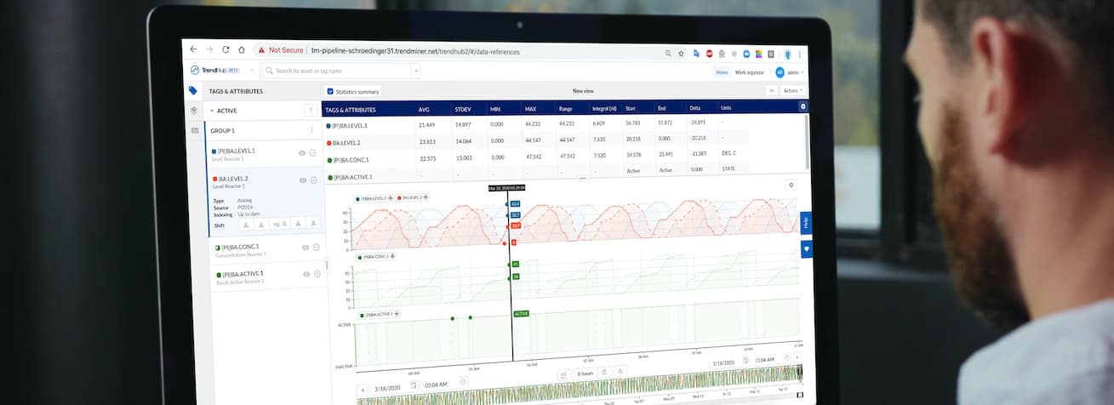Open table settings gear in statistics header
This screenshot has width=1114, height=405.
click(x=803, y=107)
